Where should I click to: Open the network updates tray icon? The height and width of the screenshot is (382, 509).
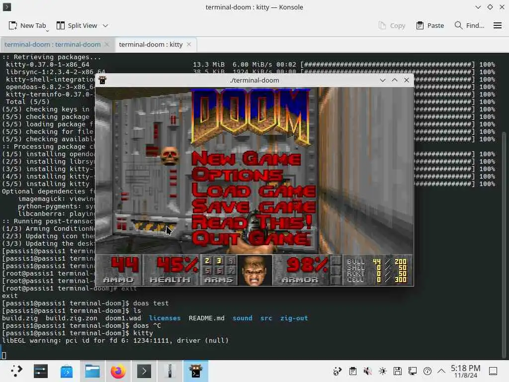pyautogui.click(x=338, y=371)
